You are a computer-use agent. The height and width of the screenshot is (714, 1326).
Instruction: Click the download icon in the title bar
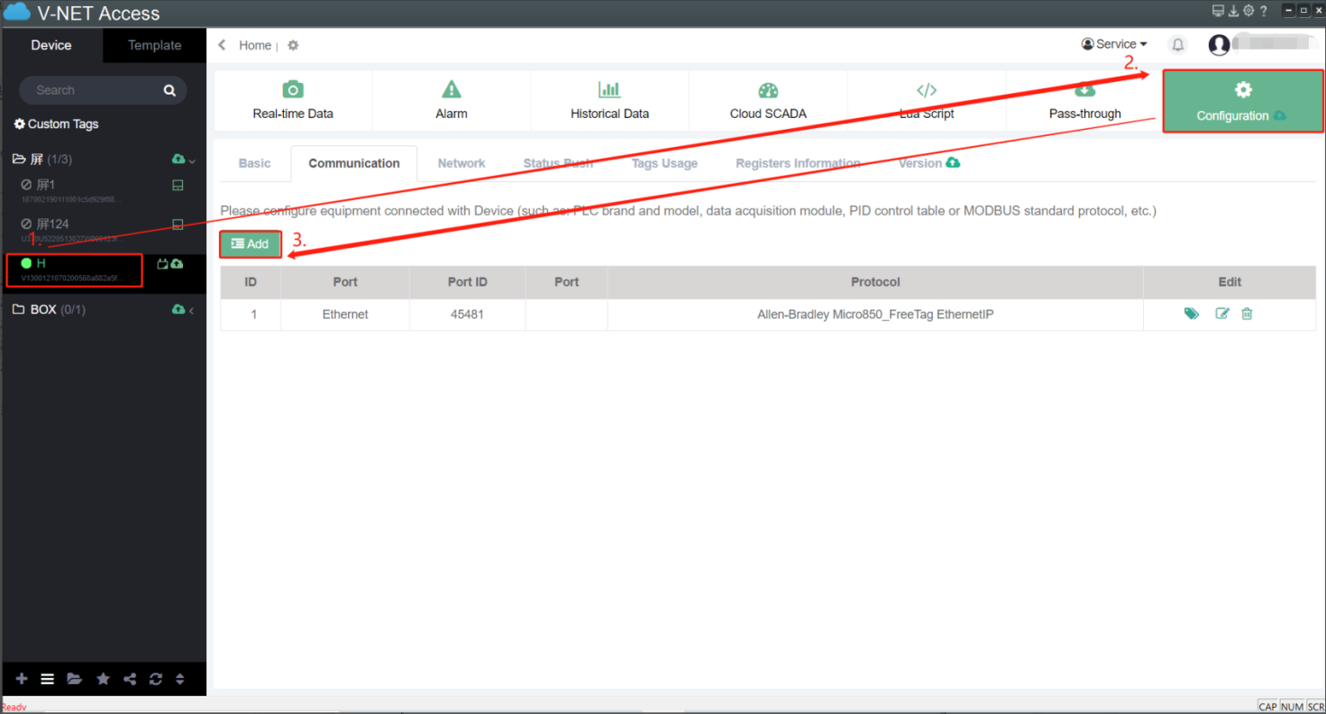pos(1233,11)
